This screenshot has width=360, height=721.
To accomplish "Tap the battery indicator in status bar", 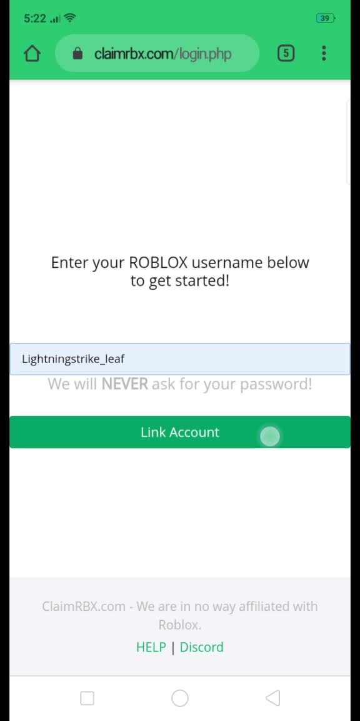I will click(326, 18).
